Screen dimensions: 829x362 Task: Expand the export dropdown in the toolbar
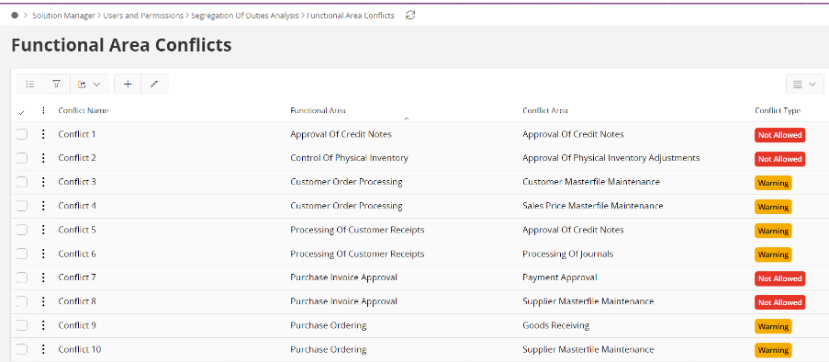point(89,85)
